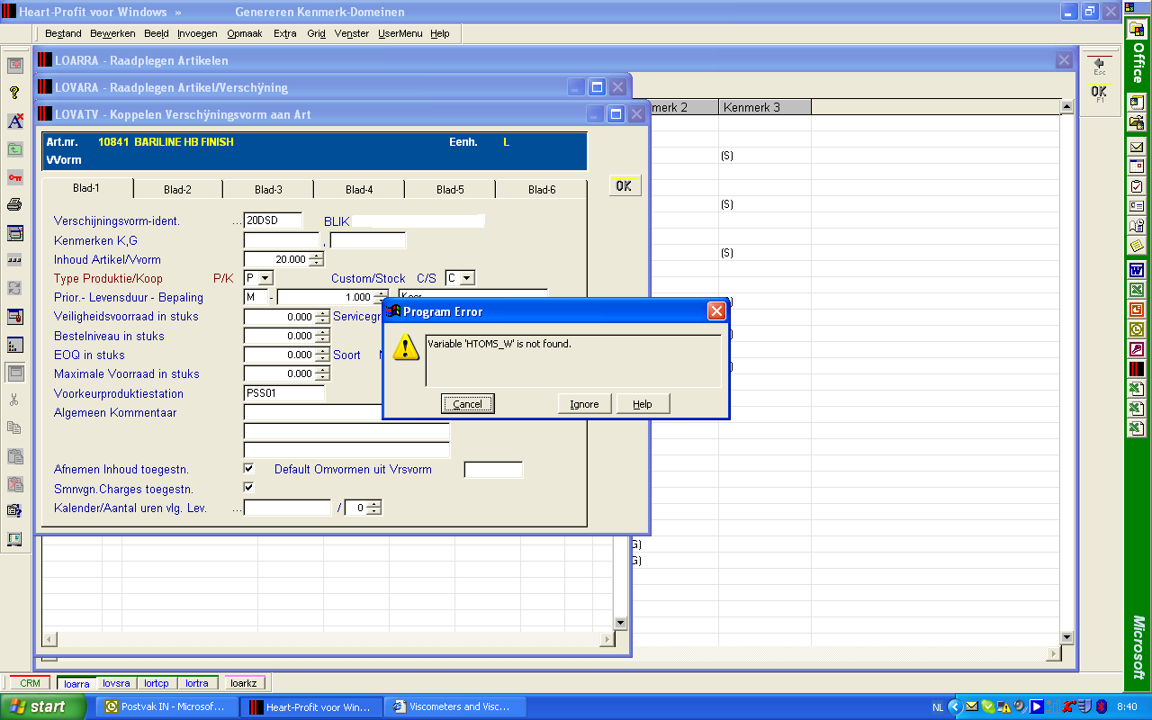Viewport: 1152px width, 720px height.
Task: Switch to Blad-6 tab
Action: pos(541,189)
